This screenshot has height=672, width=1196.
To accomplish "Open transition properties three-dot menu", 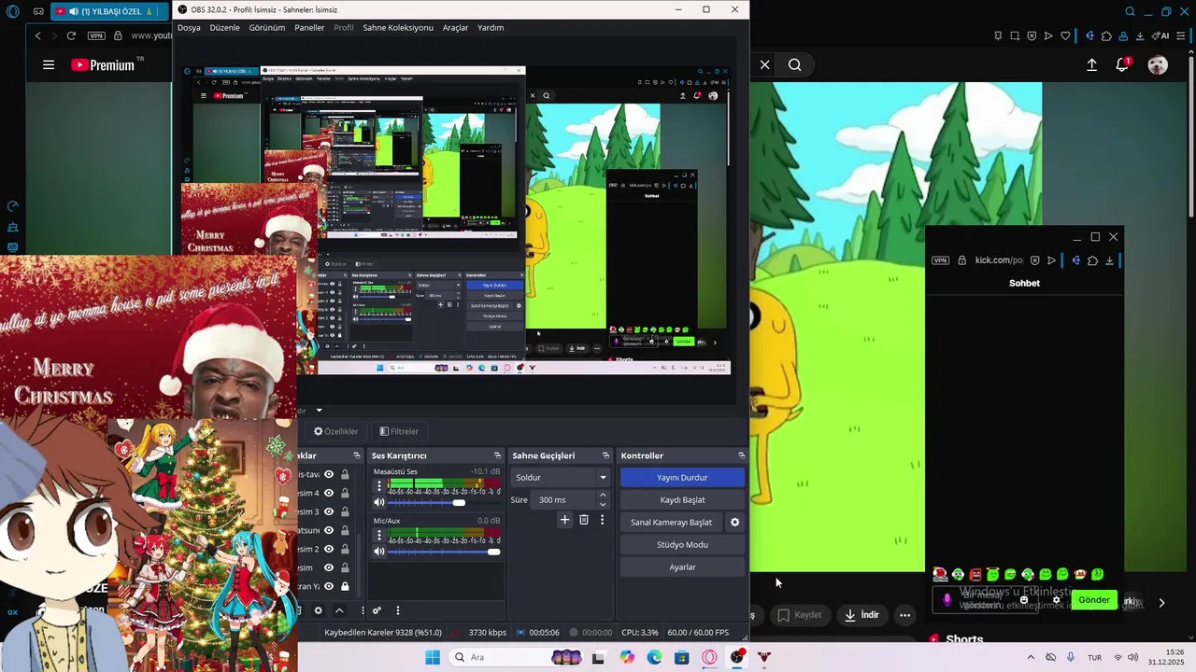I will click(602, 520).
